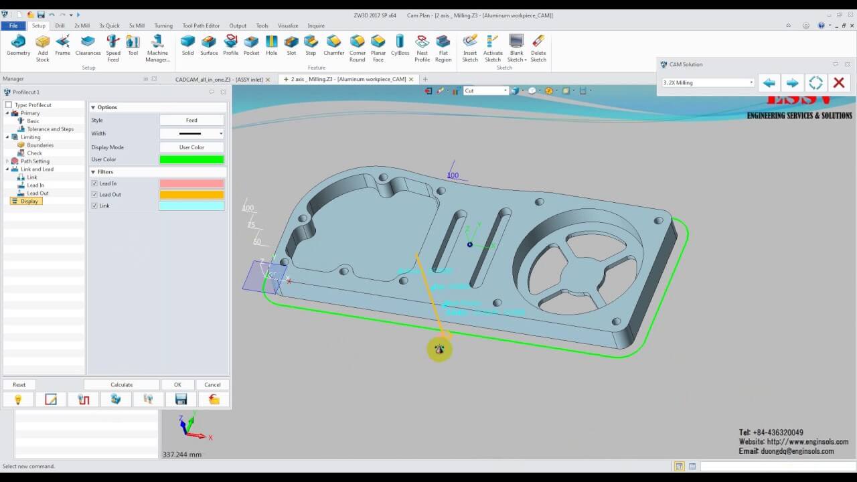Expand the Path Setting tree node
The height and width of the screenshot is (482, 857).
[7, 161]
